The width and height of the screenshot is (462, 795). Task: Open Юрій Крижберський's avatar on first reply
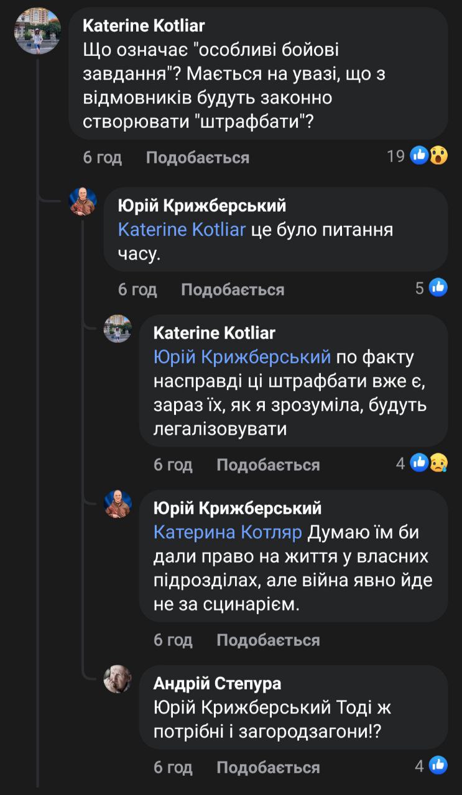[83, 202]
